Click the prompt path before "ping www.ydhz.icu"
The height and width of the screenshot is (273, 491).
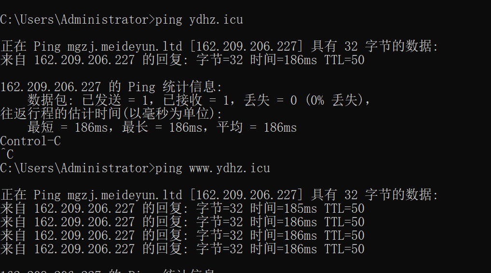77,168
